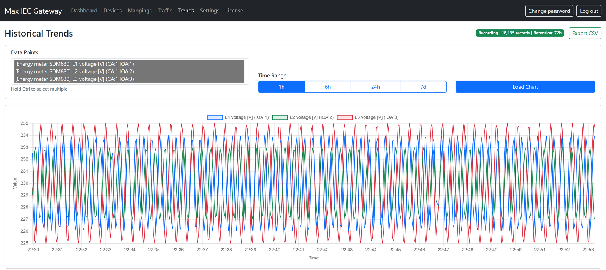
Task: Open the Mappings page
Action: (140, 11)
